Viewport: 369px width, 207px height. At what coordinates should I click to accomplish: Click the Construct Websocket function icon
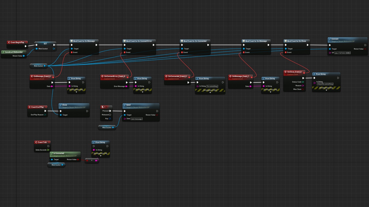tap(3, 52)
